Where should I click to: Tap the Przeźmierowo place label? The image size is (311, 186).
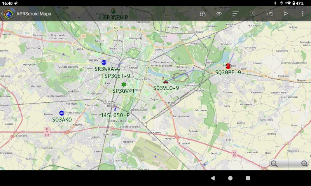(x=33, y=48)
